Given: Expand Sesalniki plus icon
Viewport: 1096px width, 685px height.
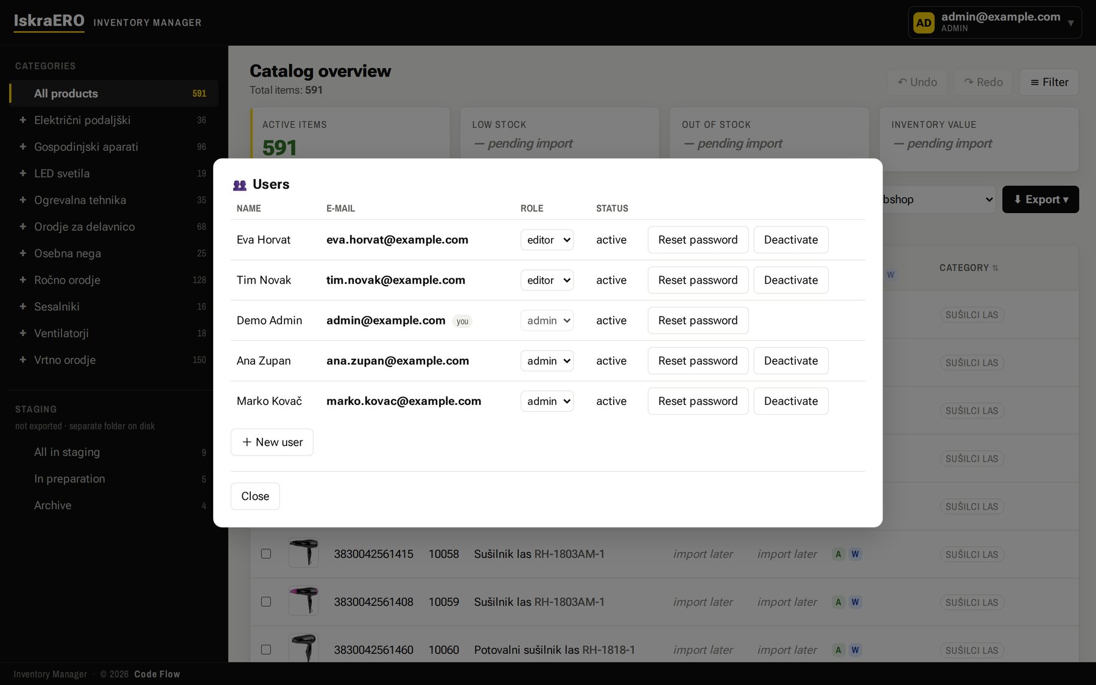Looking at the screenshot, I should coord(23,306).
